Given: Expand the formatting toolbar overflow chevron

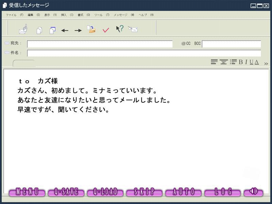Looking at the screenshot, I should [x=266, y=64].
